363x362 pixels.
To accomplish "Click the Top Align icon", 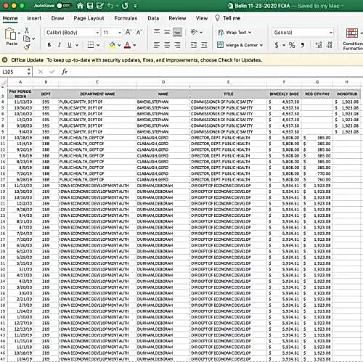I will point(157,32).
